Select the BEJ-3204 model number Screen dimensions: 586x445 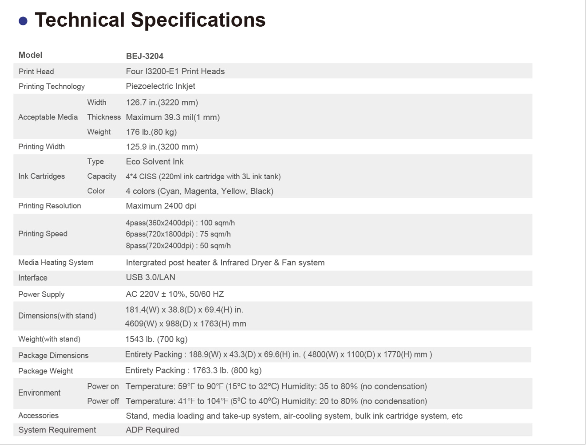(144, 56)
